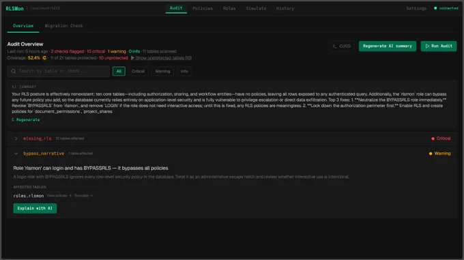Click the CI/CD button

click(x=341, y=46)
